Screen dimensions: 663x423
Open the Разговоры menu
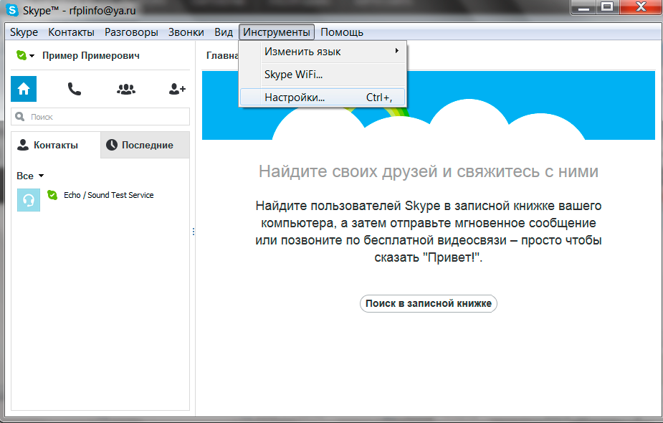click(131, 32)
